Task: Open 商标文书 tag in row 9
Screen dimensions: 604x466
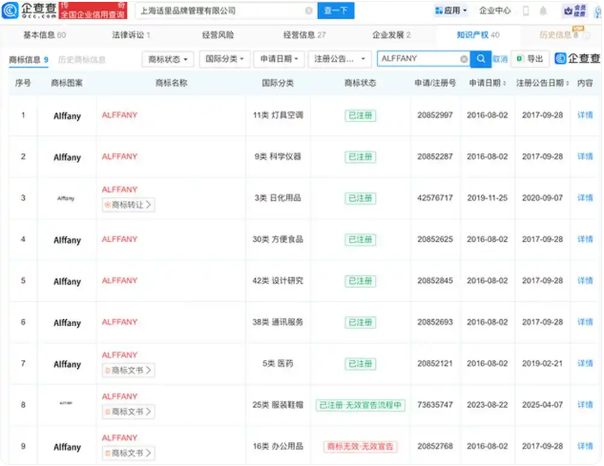Action: pyautogui.click(x=128, y=453)
